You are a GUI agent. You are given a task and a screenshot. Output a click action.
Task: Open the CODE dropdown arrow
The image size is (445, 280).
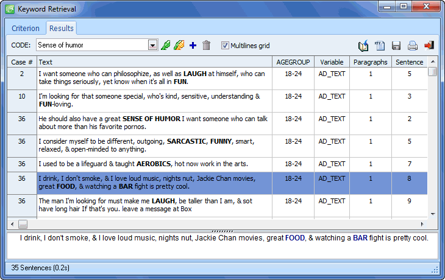(152, 45)
